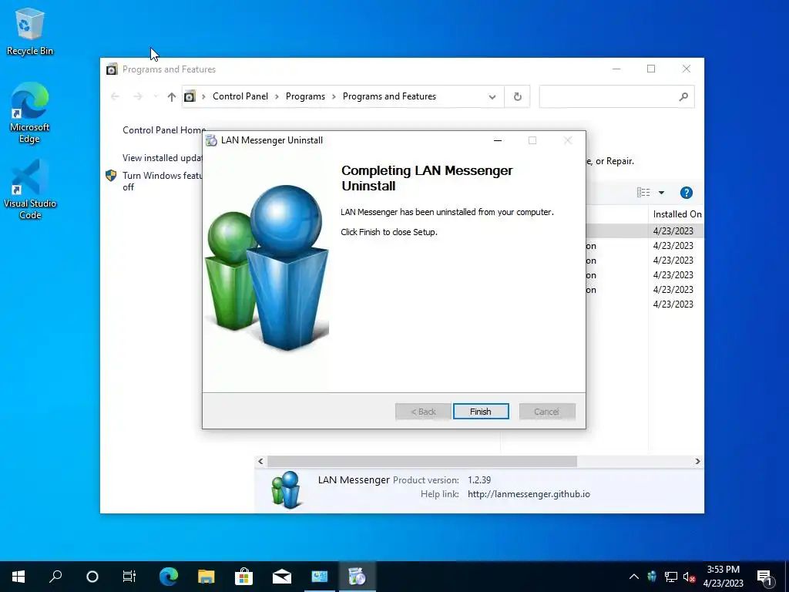789x592 pixels.
Task: Open the blue Help icon
Action: point(686,192)
